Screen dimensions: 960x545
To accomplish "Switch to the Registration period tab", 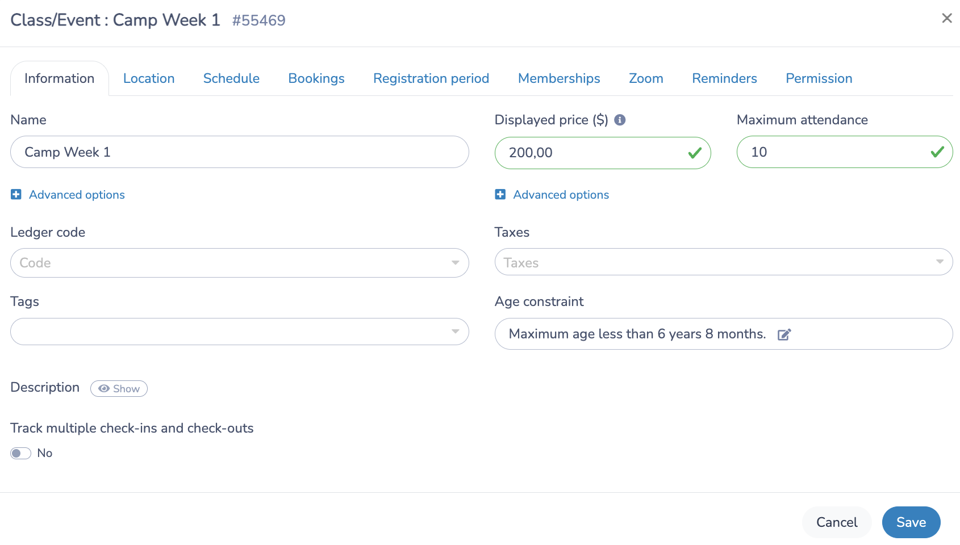I will coord(431,78).
